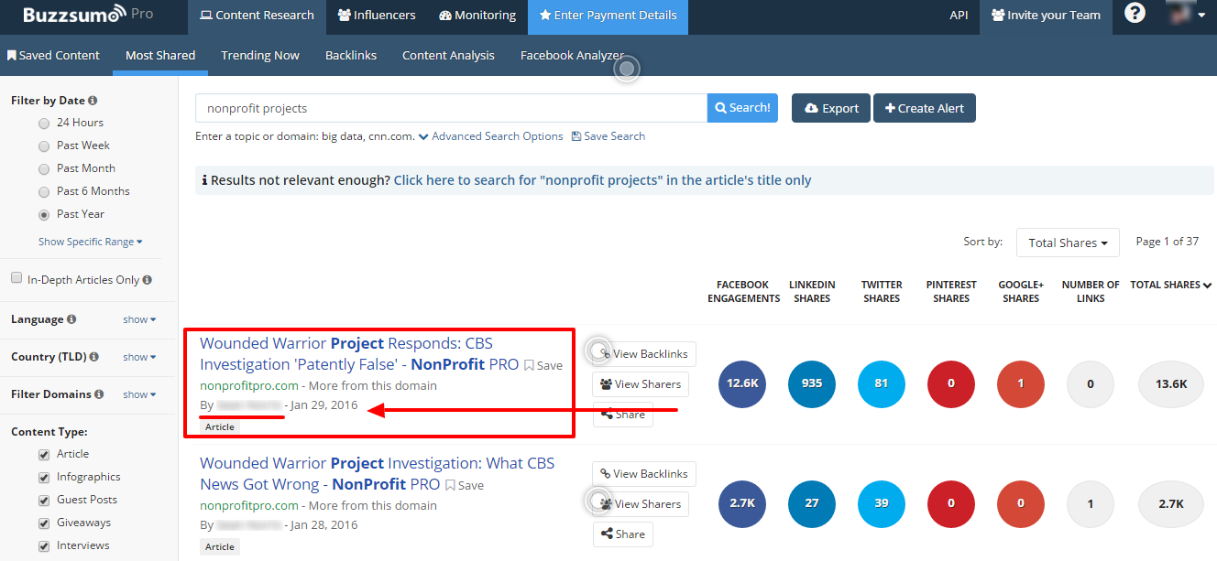Select the Past Week date filter
This screenshot has width=1217, height=561.
pos(44,146)
